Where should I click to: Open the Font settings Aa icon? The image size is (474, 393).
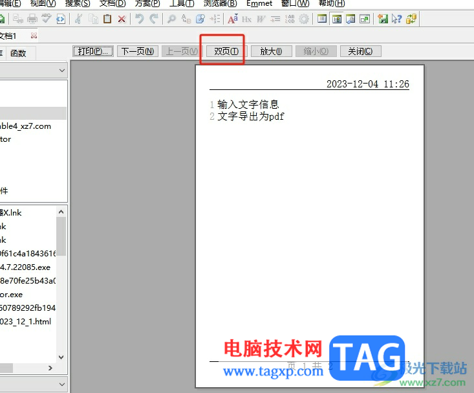232,19
